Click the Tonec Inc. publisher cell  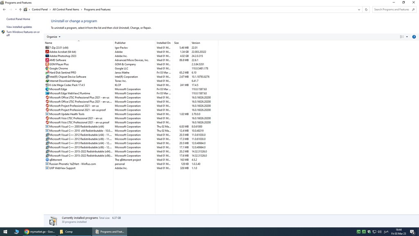[121, 81]
